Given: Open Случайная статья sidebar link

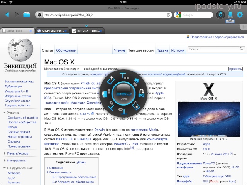Looking at the screenshot, I should tap(18, 101).
